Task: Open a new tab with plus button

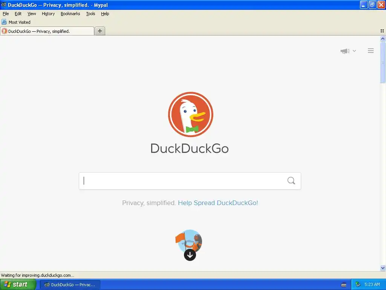Action: 100,31
